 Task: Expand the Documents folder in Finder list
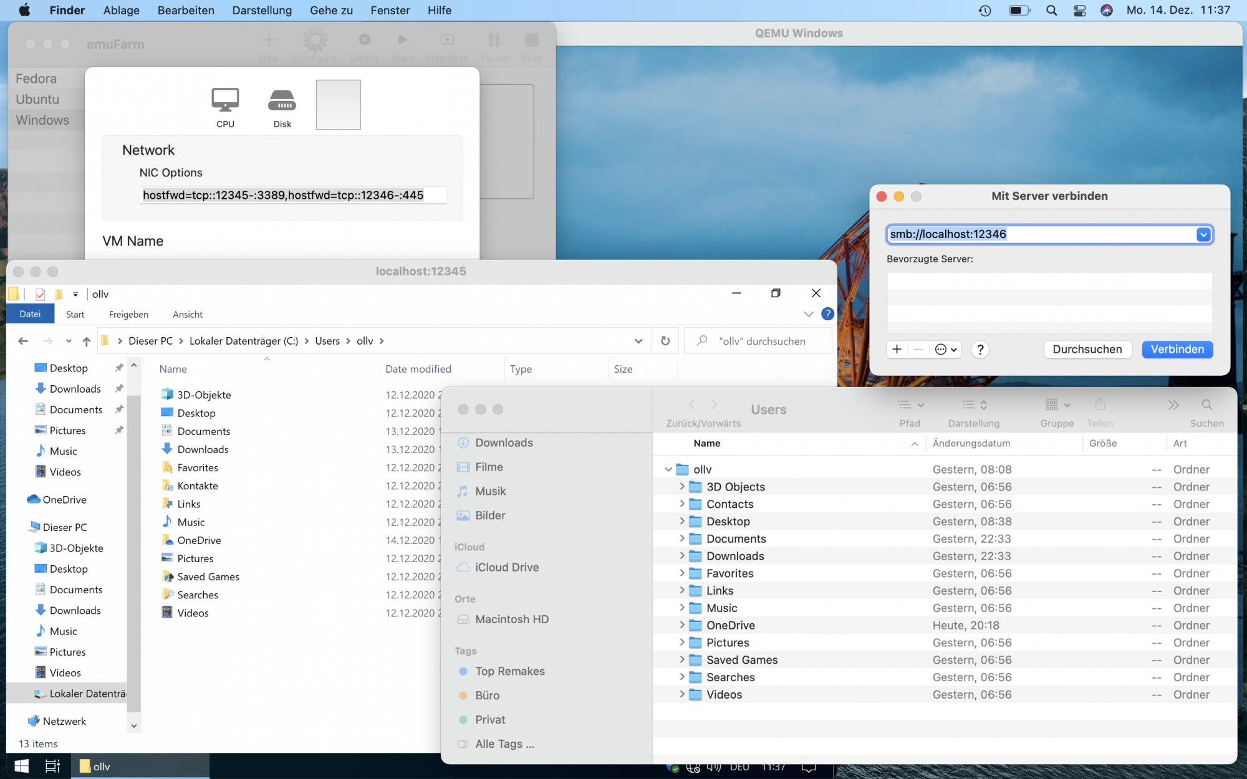(681, 538)
